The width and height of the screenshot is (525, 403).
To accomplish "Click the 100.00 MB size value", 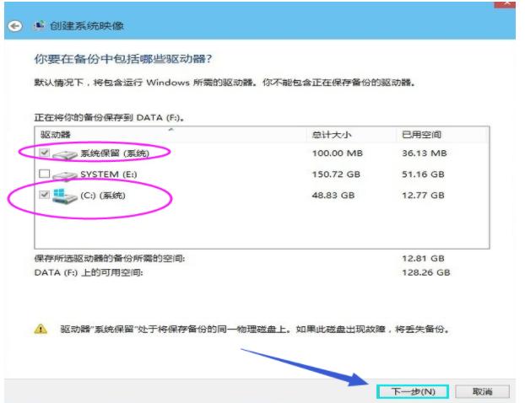I will 337,153.
